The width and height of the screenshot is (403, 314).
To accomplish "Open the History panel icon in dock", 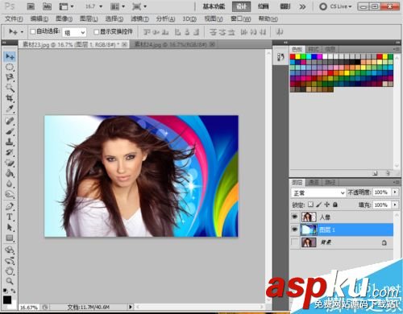I will pyautogui.click(x=280, y=57).
